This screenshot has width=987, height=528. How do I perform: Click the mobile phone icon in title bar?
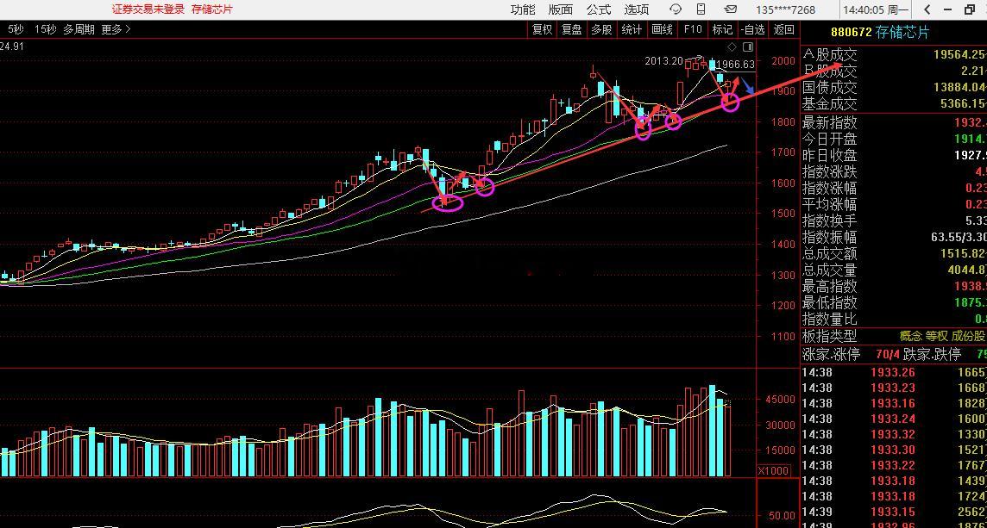click(701, 9)
